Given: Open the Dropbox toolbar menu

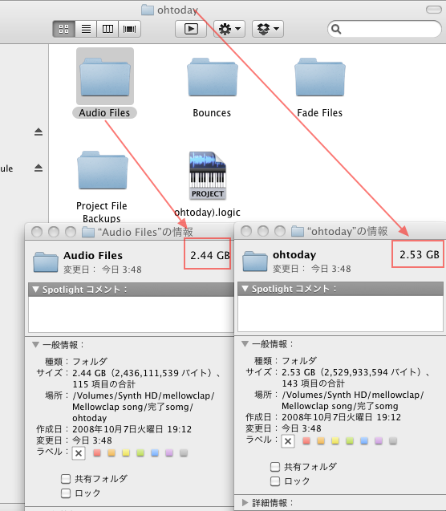Looking at the screenshot, I should click(268, 29).
